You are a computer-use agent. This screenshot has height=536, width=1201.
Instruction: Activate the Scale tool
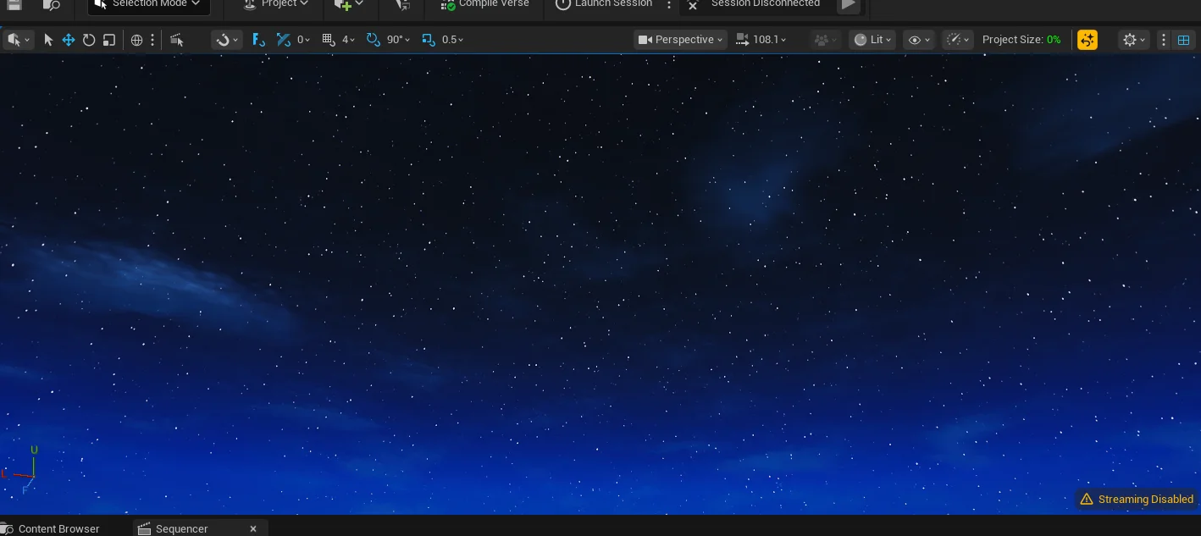(x=109, y=40)
